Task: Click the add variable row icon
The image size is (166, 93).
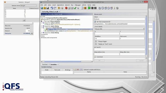Action: (x=74, y=69)
